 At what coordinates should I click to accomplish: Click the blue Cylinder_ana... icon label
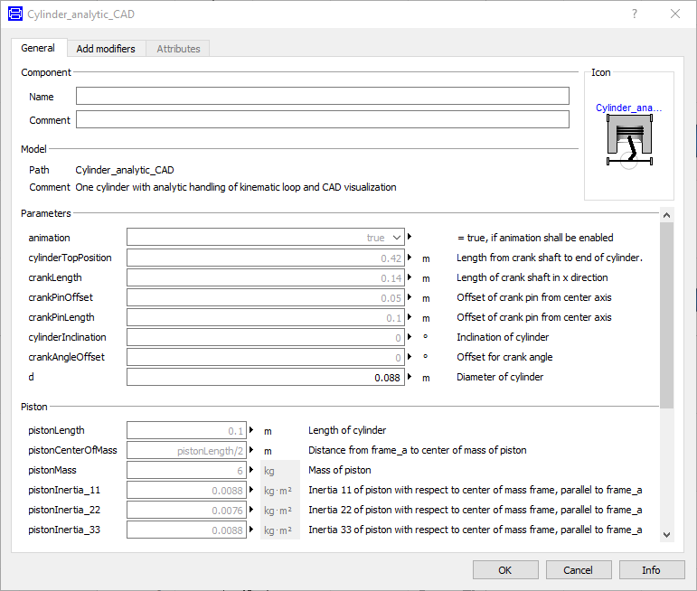pos(628,108)
